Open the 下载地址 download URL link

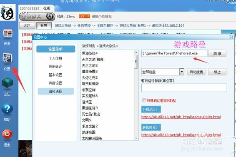[181, 117]
